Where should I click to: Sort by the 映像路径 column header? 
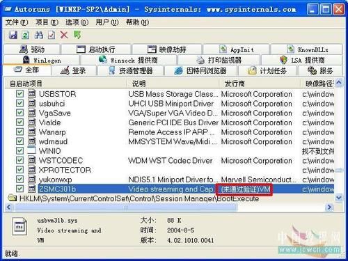(x=317, y=84)
